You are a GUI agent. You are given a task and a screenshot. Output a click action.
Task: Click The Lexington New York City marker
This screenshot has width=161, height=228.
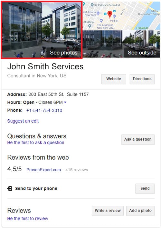pyautogui.click(x=101, y=21)
